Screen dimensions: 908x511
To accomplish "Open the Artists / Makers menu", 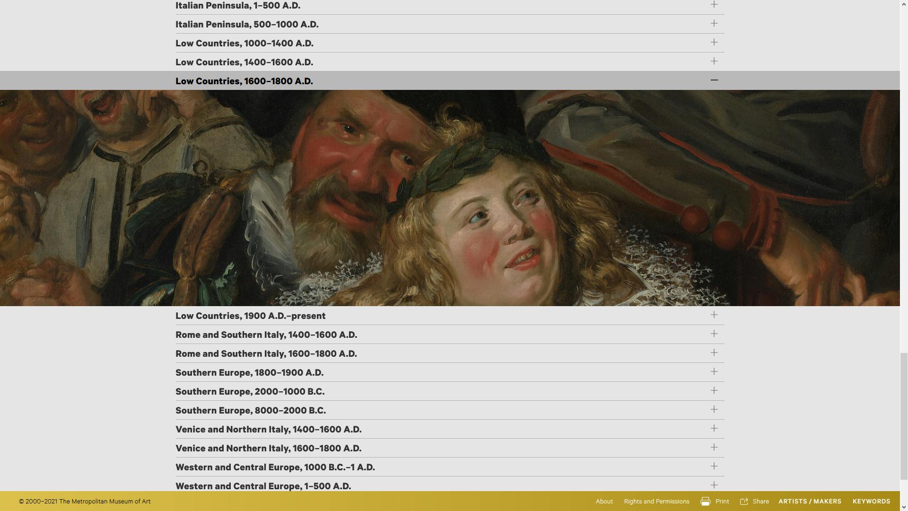I will point(810,502).
